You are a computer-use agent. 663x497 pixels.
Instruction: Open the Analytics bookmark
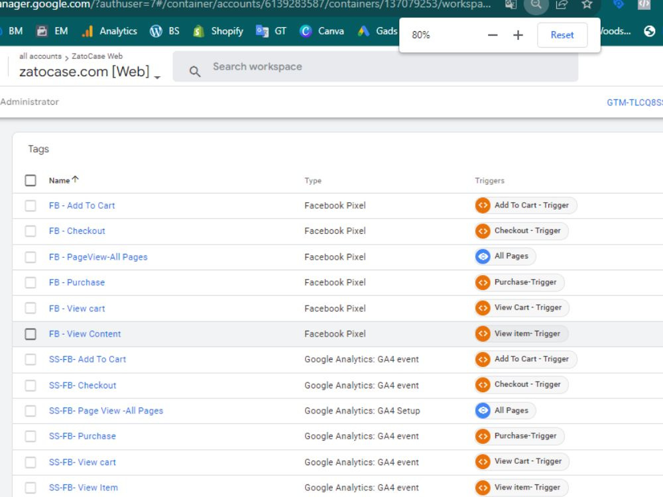(x=118, y=30)
